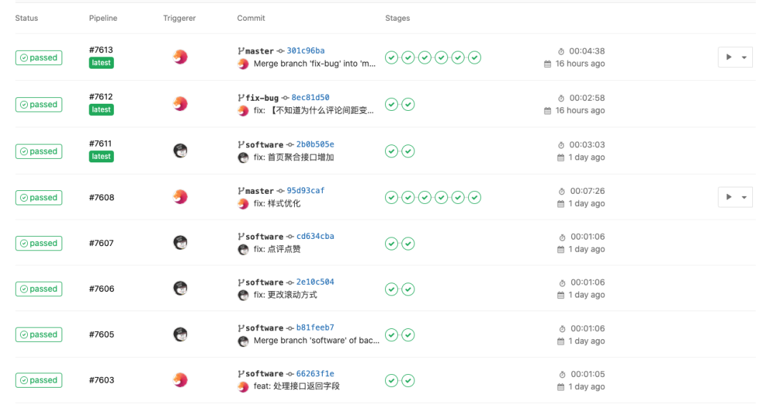The image size is (773, 412).
Task: Open manual actions dropdown for pipeline #7608
Action: (744, 197)
